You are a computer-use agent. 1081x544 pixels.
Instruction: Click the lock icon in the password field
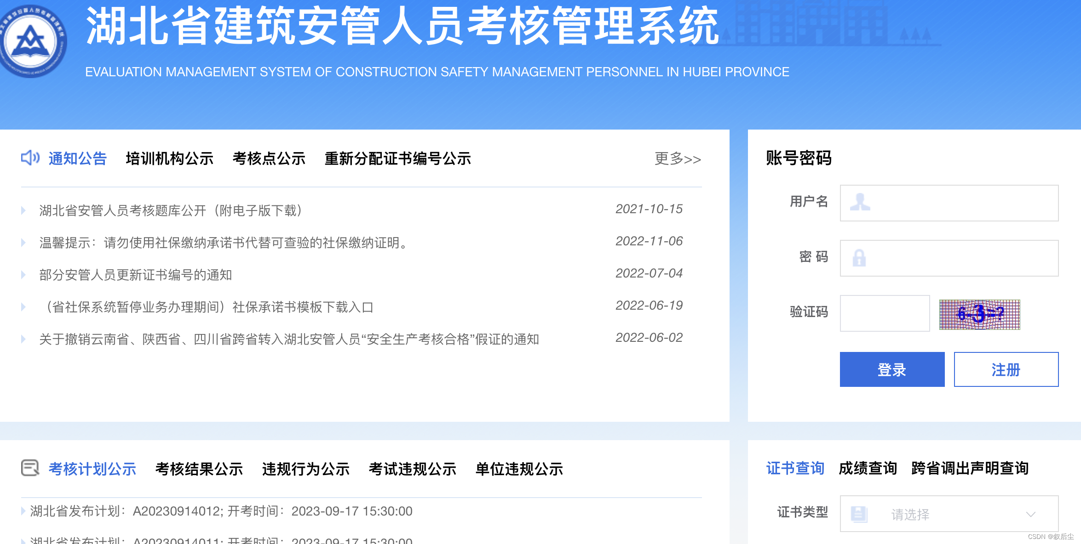coord(859,258)
